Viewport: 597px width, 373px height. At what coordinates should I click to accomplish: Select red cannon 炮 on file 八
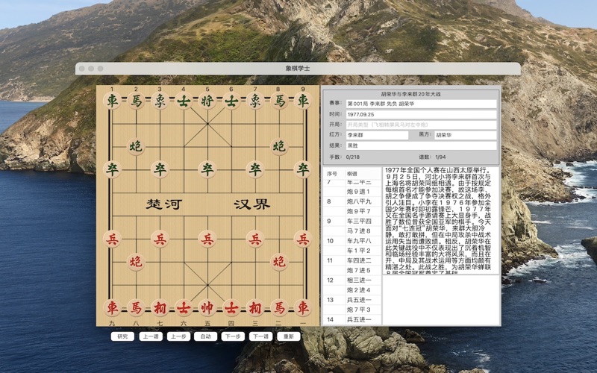(x=136, y=262)
